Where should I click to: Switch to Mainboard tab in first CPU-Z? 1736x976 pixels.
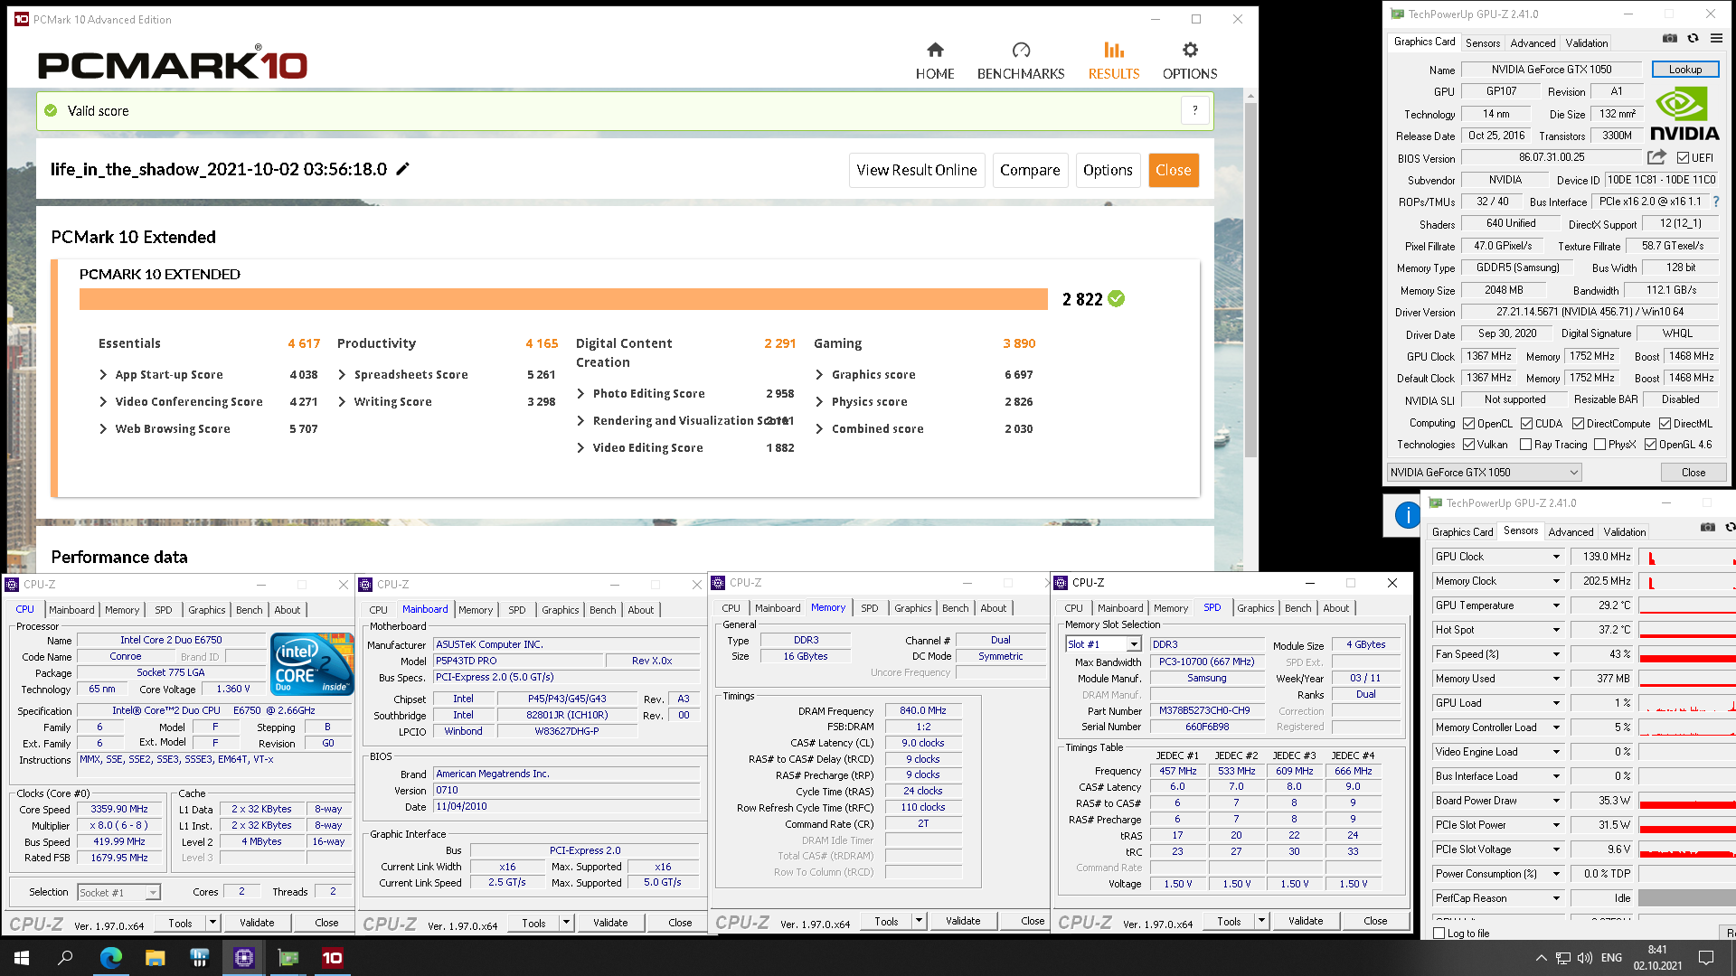click(x=71, y=610)
